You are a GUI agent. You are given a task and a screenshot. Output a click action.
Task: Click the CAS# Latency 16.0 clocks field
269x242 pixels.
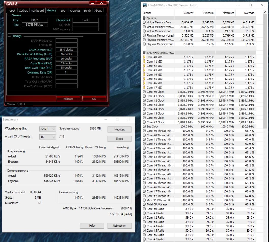[x=66, y=50]
